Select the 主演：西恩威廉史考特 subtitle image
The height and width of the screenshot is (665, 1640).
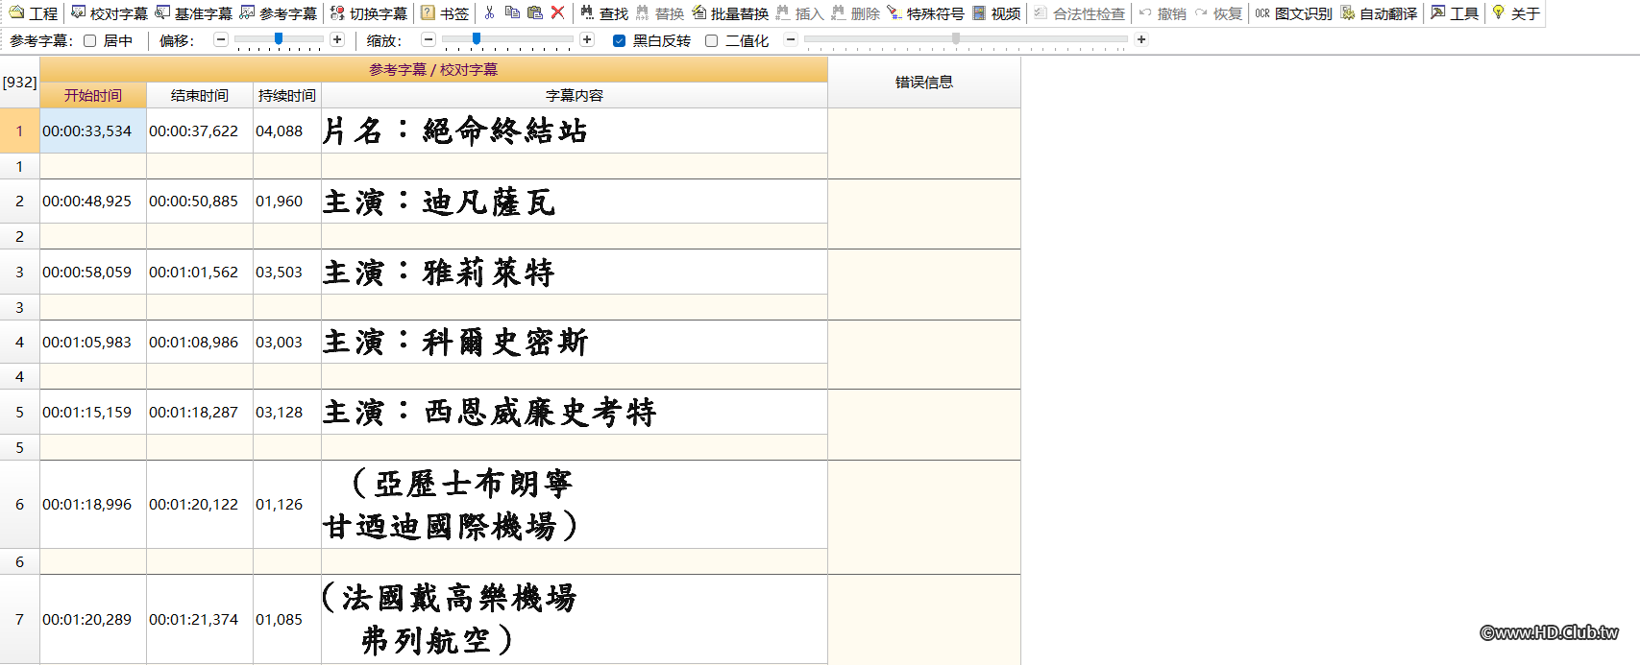pyautogui.click(x=489, y=412)
